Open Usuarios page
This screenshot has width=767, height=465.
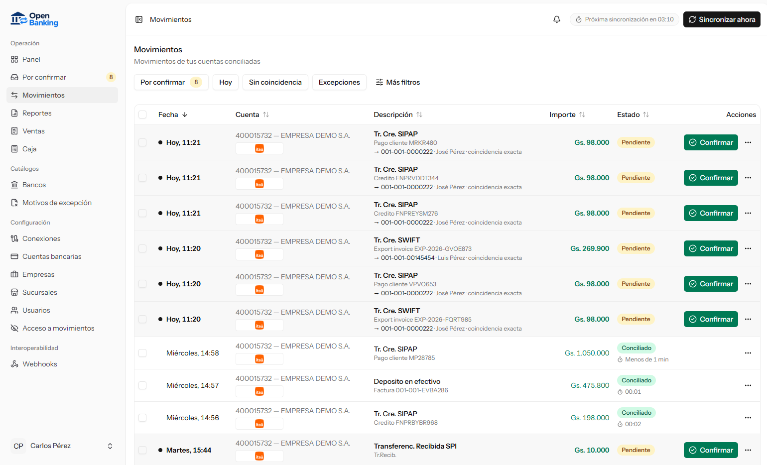point(62,310)
